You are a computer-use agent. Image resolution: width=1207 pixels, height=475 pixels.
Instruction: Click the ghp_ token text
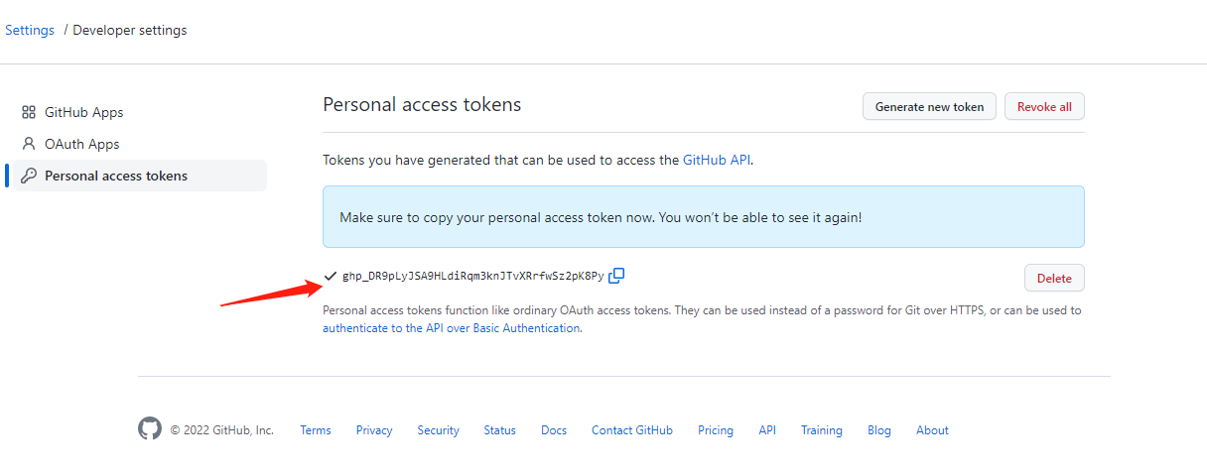[x=472, y=276]
